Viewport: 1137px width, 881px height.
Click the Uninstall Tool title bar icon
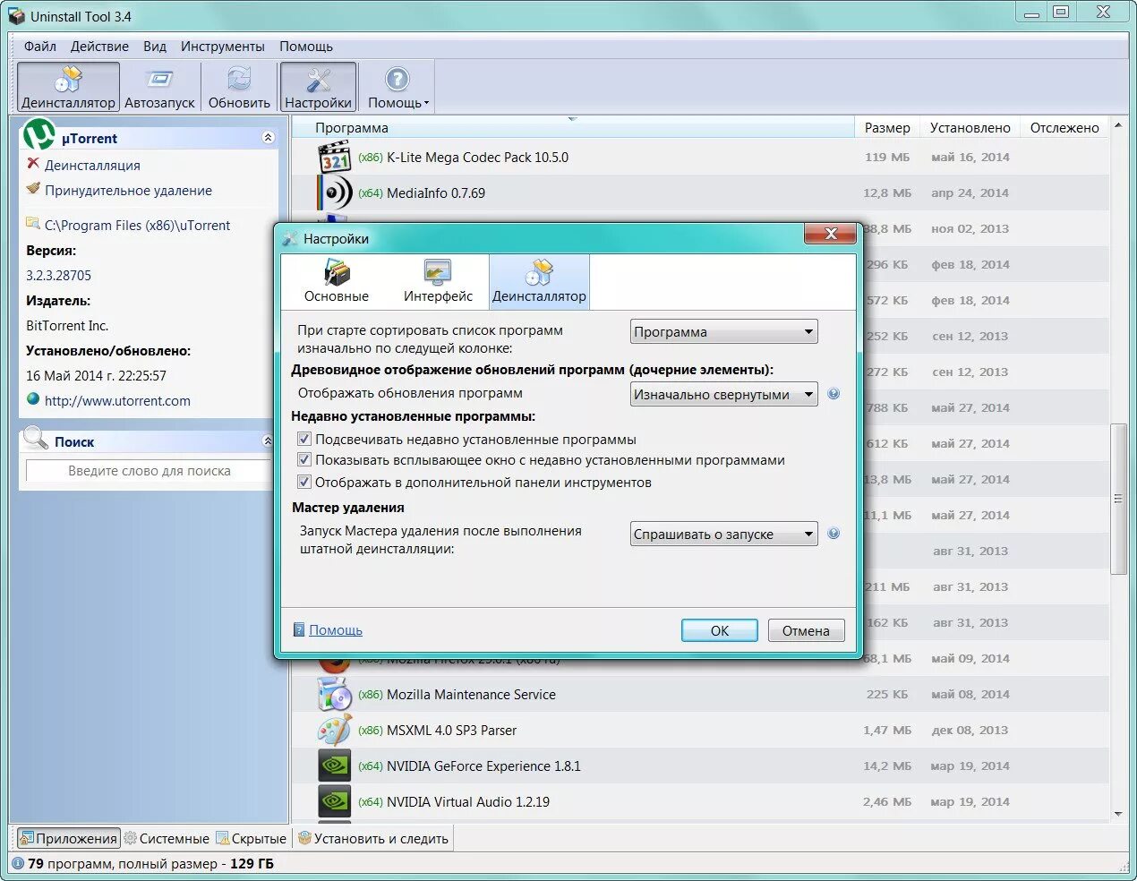point(16,15)
